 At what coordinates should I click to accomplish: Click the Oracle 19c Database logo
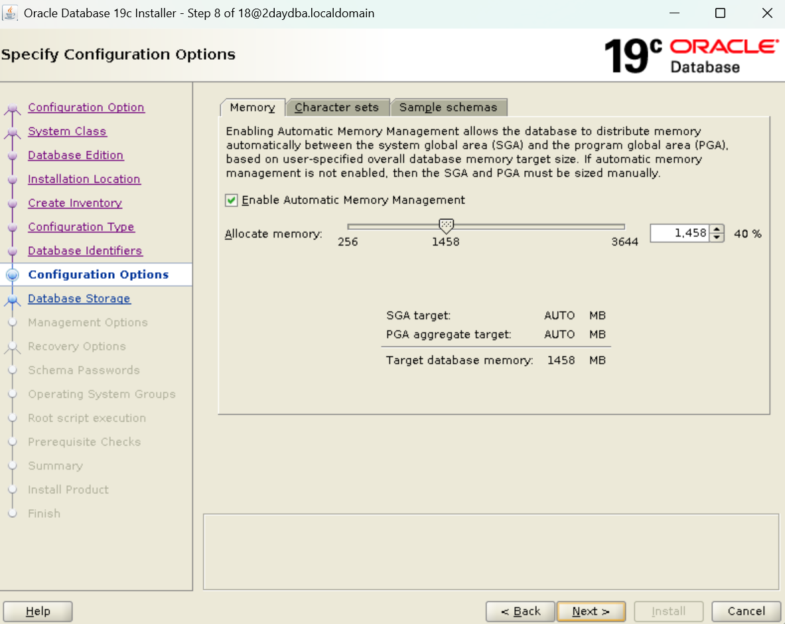tap(691, 56)
